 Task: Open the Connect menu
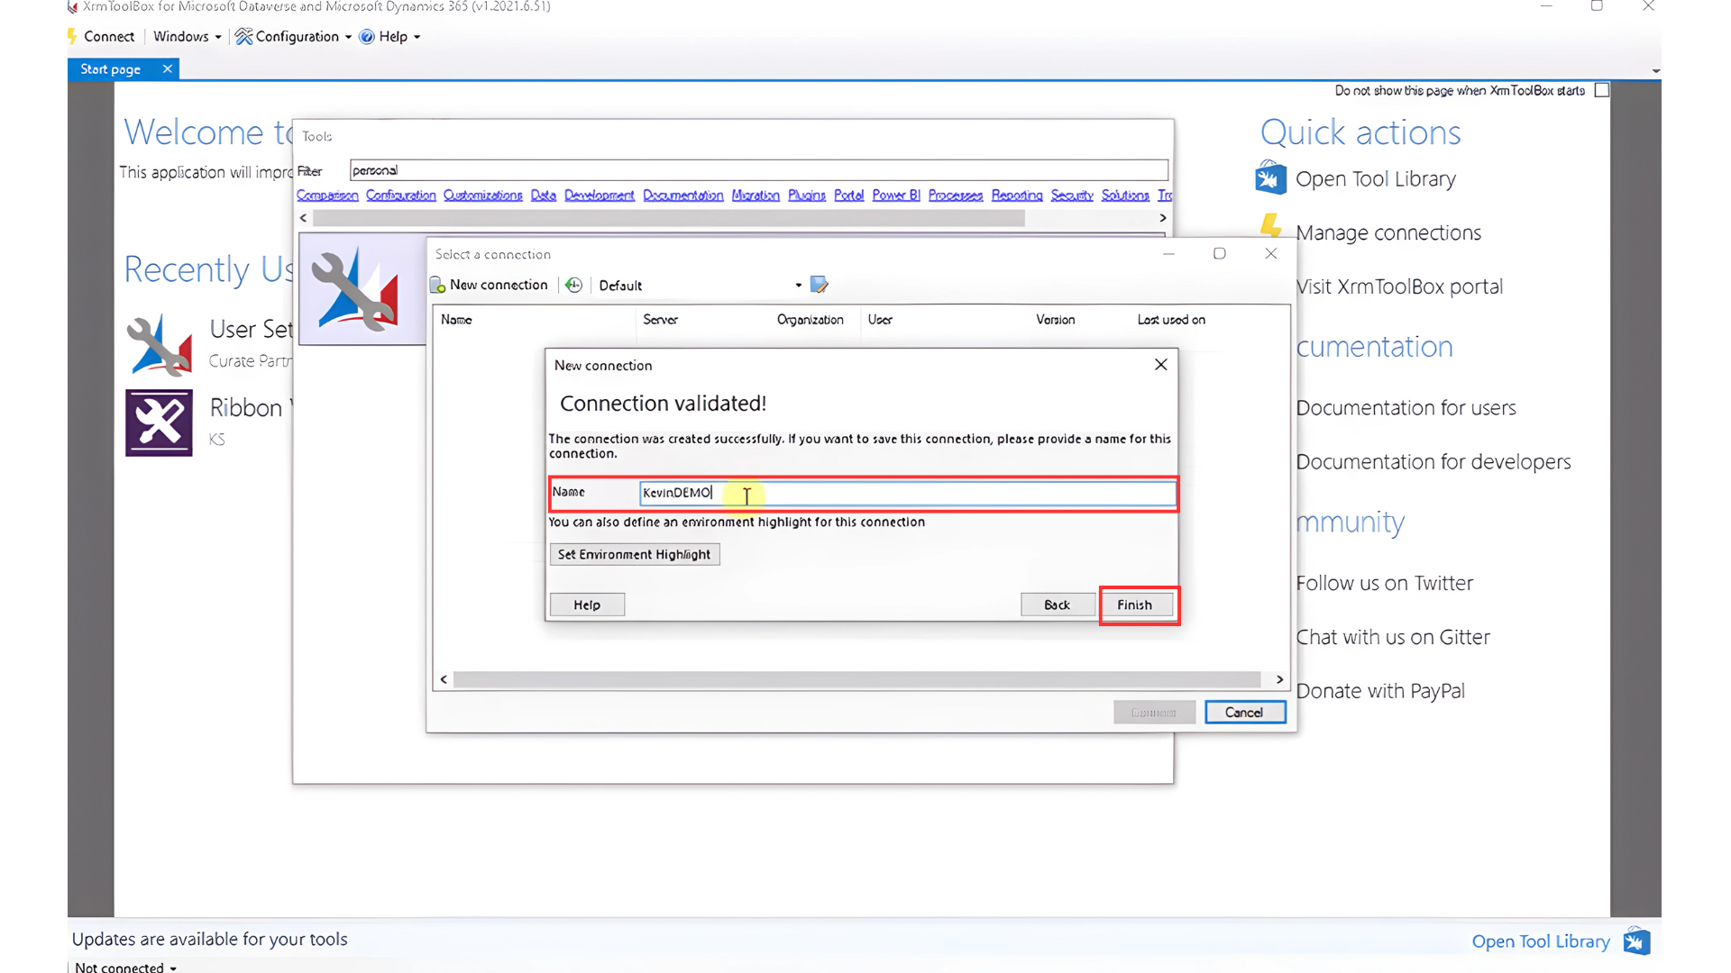tap(100, 37)
